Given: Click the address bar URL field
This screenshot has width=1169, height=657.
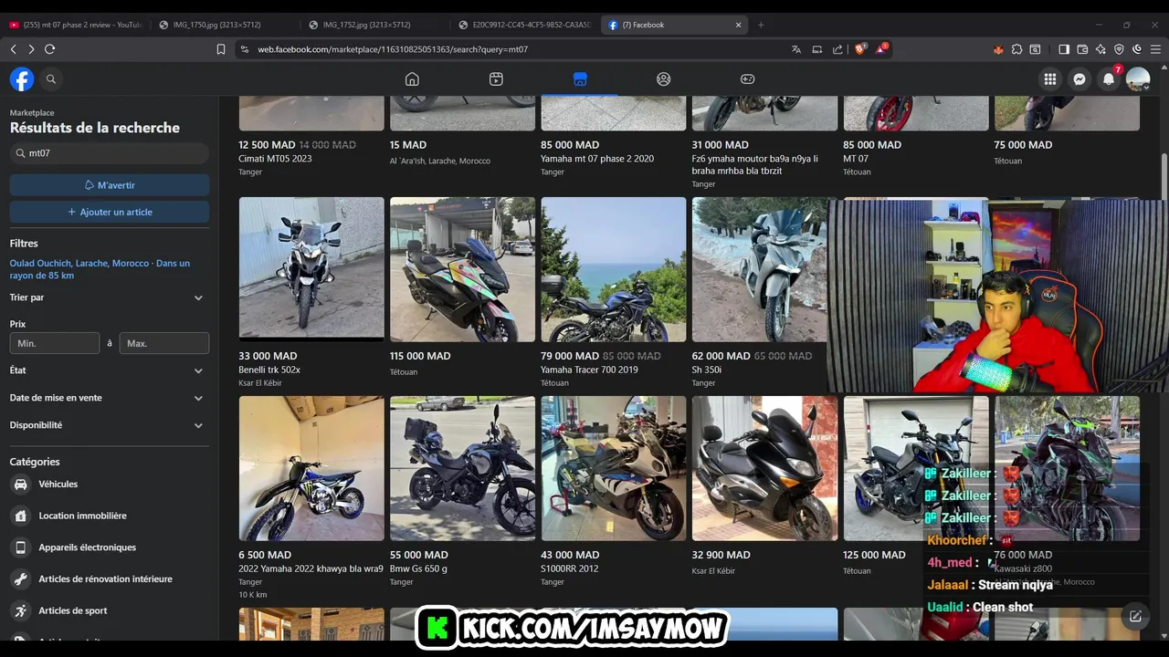Looking at the screenshot, I should pos(511,49).
